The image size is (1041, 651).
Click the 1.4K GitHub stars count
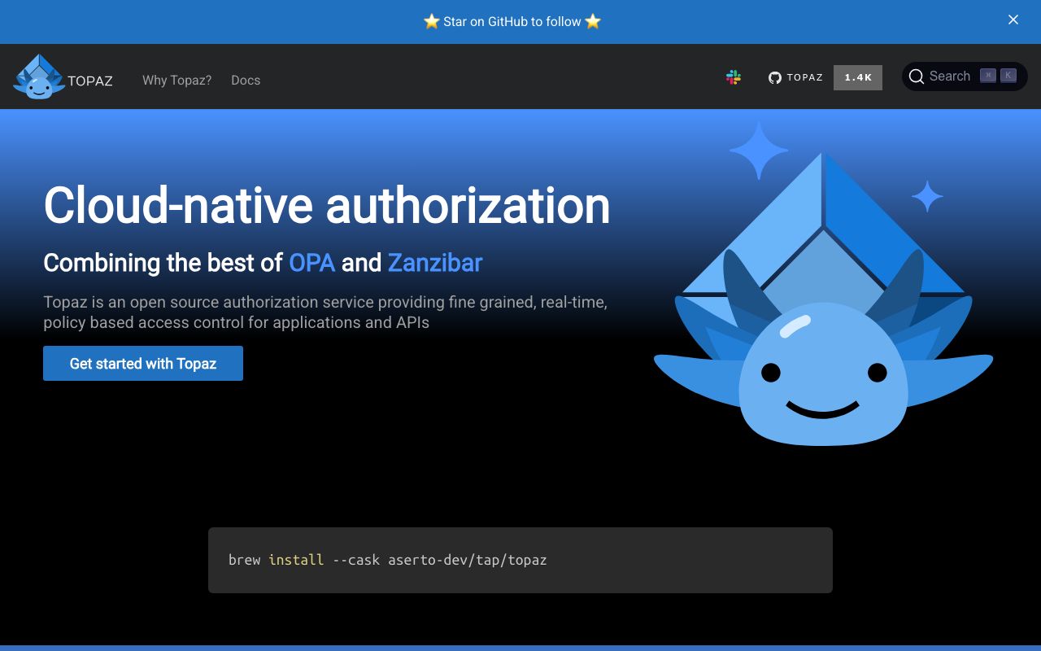[x=858, y=77]
